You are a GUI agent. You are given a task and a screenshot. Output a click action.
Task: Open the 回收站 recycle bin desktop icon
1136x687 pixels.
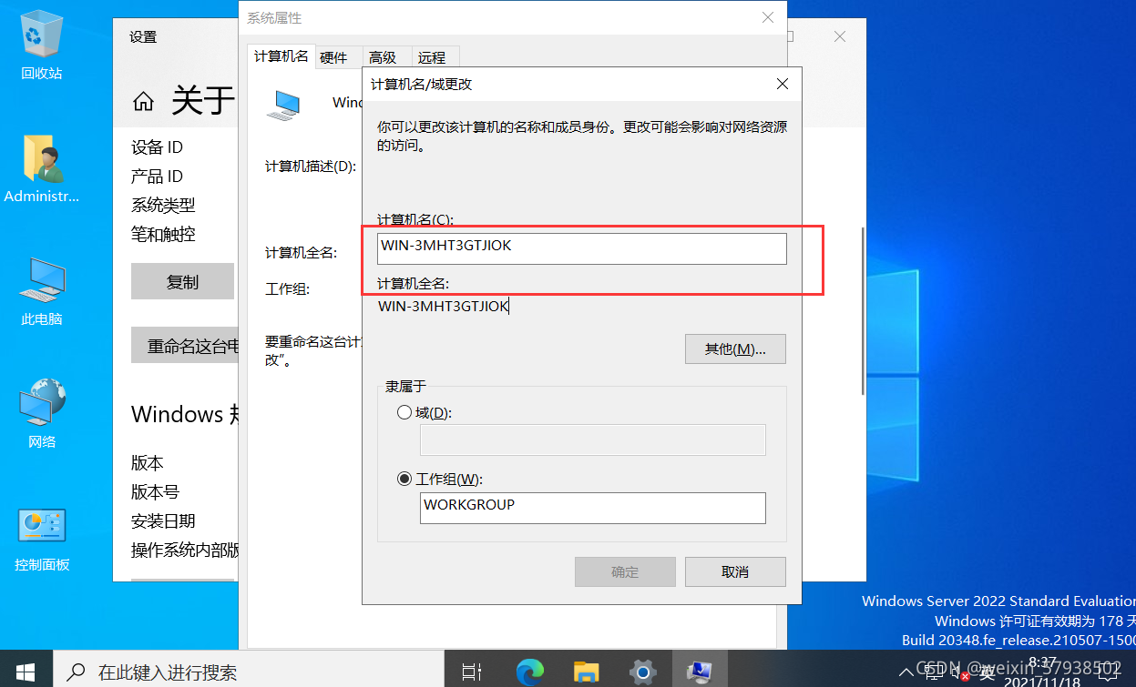42,45
